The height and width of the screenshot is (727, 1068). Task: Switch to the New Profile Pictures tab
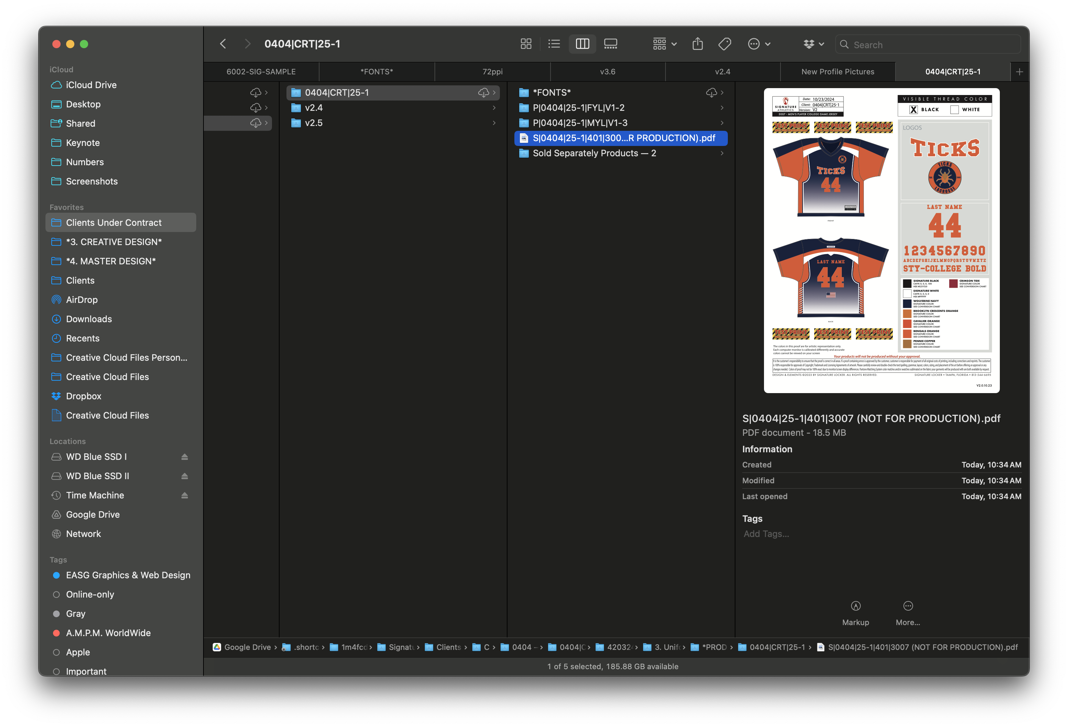pyautogui.click(x=837, y=72)
